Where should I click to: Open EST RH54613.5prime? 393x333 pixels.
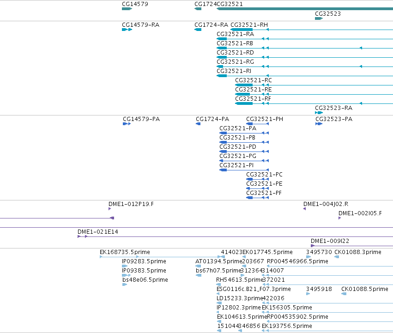coord(239,280)
